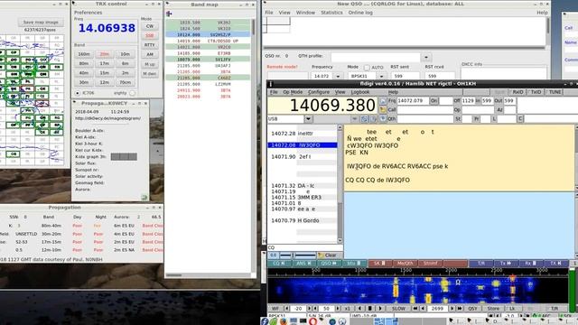Image resolution: width=578 pixels, height=325 pixels.
Task: Switch to the 20m band in TRX control
Action: (x=105, y=54)
